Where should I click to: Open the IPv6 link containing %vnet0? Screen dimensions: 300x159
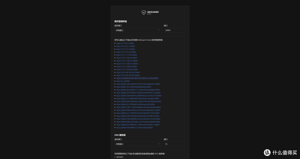pos(134,128)
